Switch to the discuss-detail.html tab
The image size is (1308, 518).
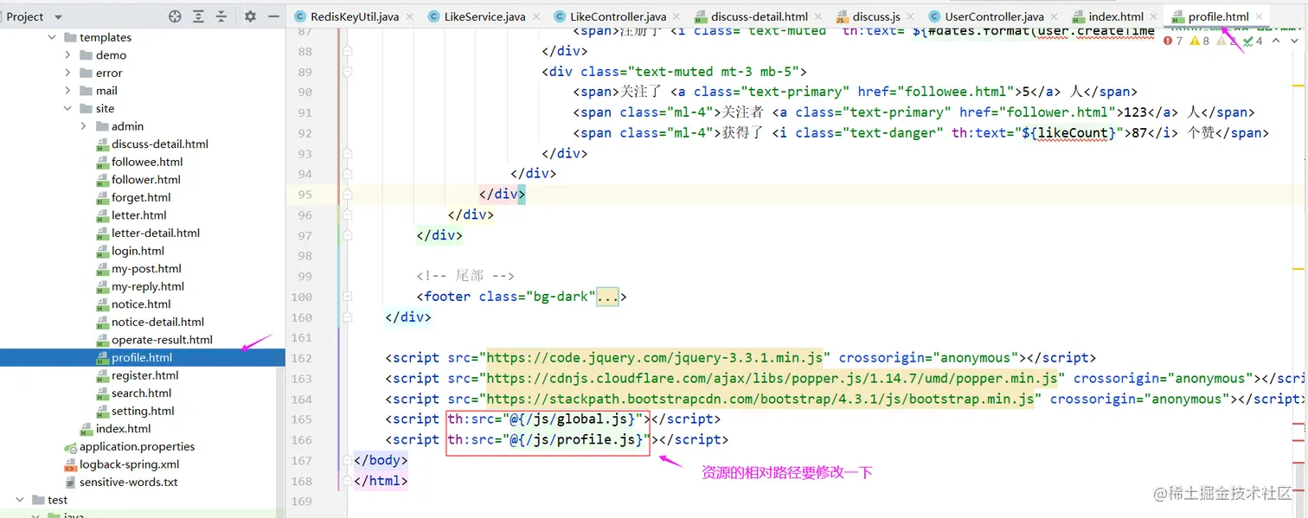[759, 16]
